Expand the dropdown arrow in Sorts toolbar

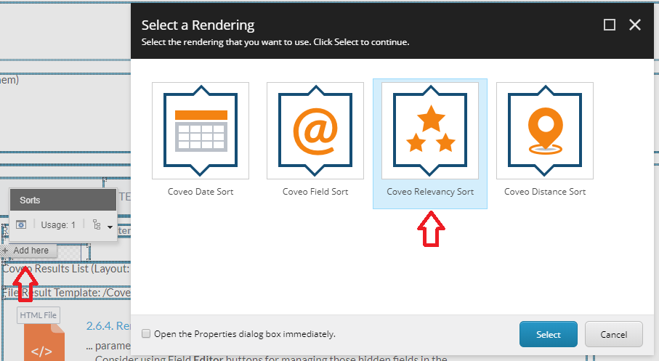tap(110, 227)
